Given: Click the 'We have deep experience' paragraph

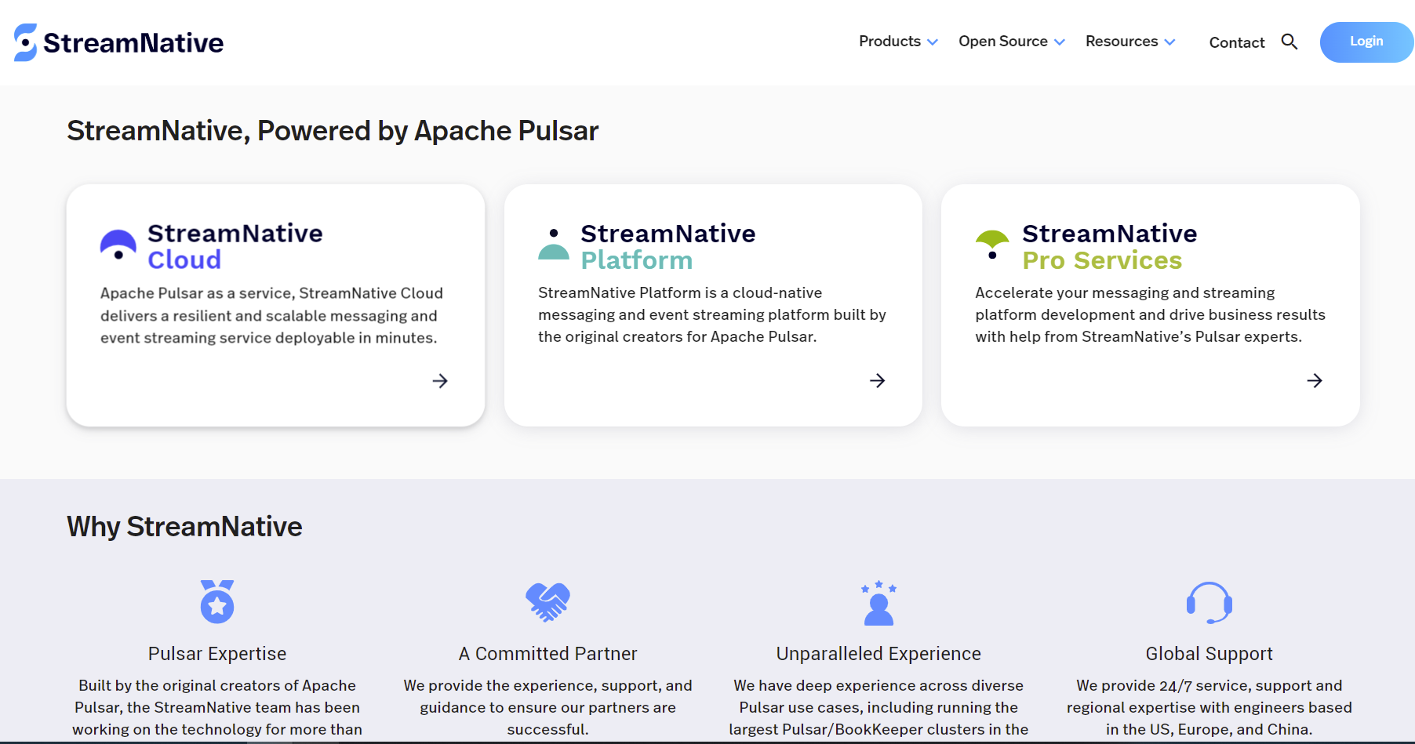Looking at the screenshot, I should (x=878, y=707).
